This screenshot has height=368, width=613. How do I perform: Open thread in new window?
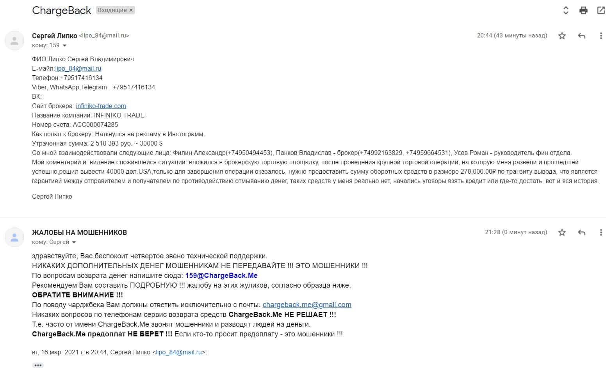point(601,11)
